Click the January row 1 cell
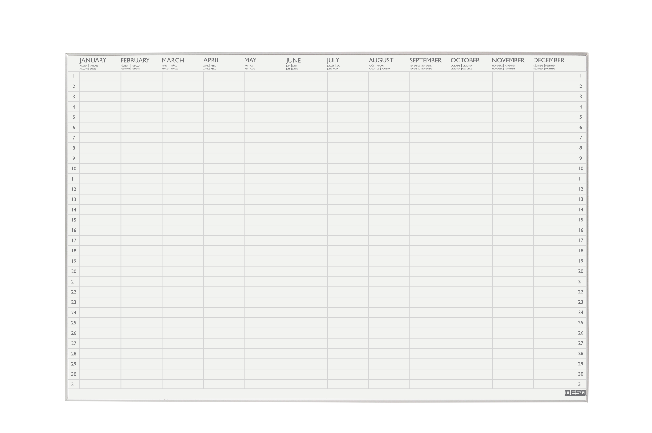The width and height of the screenshot is (652, 433). click(100, 76)
